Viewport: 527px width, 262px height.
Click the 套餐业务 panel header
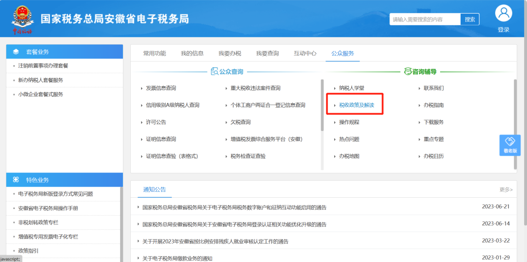(x=64, y=52)
